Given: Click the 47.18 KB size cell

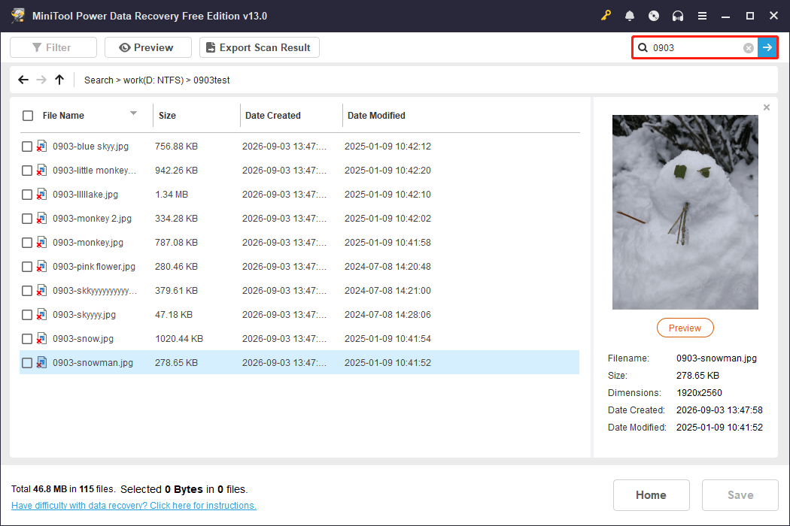Looking at the screenshot, I should [174, 315].
